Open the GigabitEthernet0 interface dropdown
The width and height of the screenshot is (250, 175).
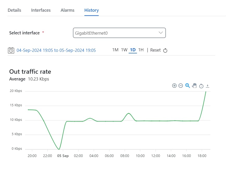tap(119, 33)
